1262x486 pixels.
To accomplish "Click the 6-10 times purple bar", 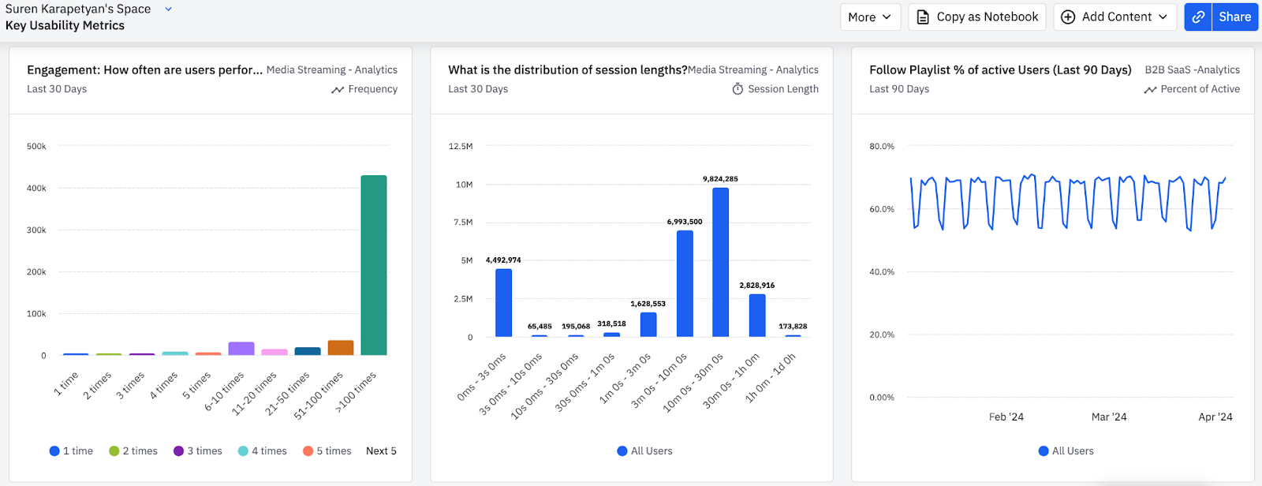I will tap(241, 349).
